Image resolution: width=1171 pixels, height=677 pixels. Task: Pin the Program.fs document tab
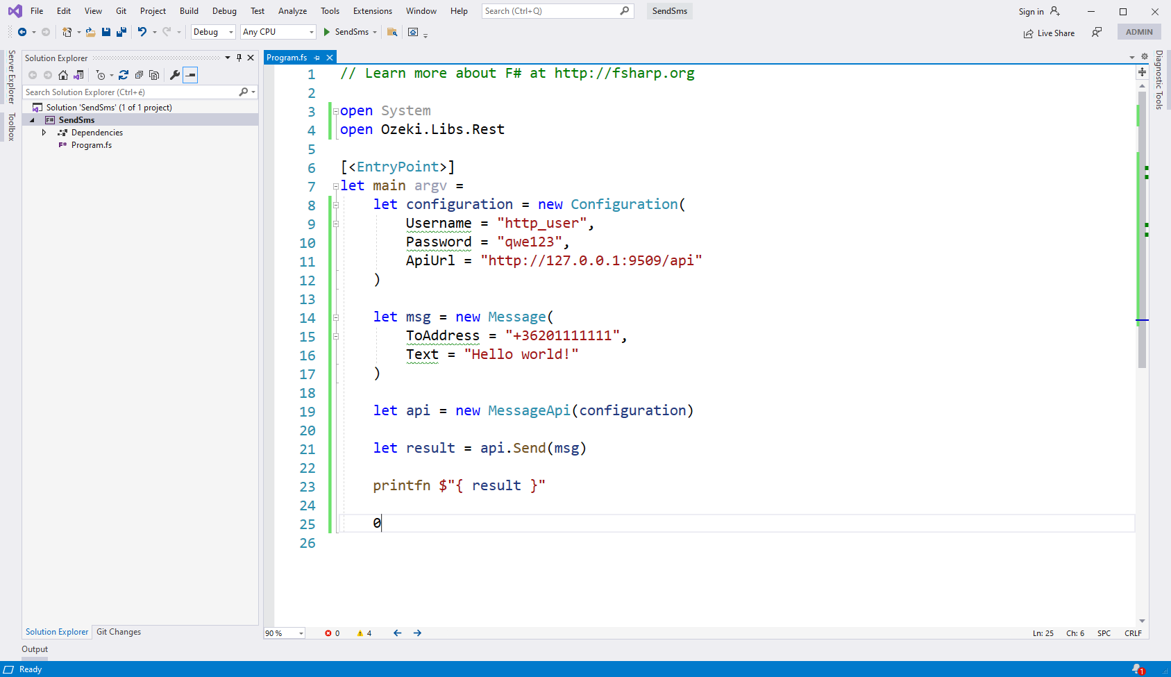click(317, 58)
